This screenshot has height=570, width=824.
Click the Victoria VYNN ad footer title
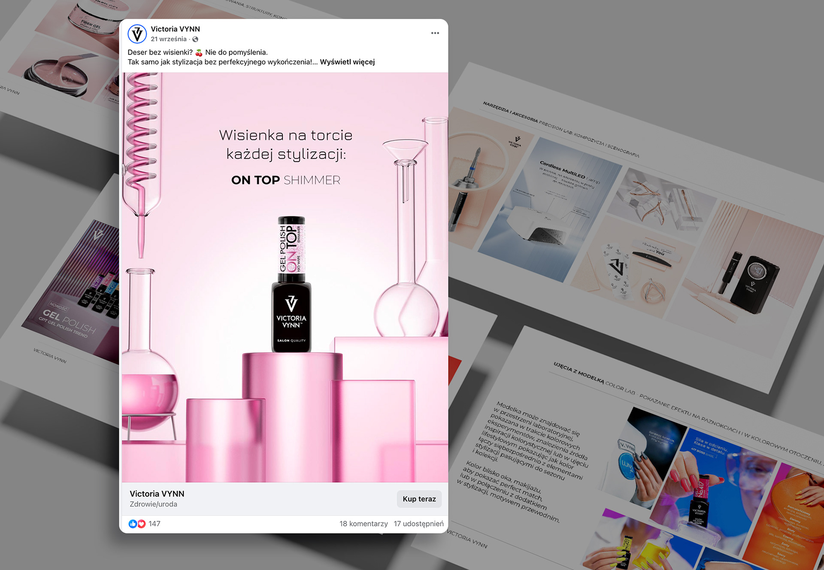click(x=157, y=494)
